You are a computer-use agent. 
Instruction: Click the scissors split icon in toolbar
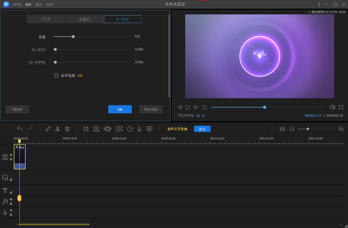58,129
